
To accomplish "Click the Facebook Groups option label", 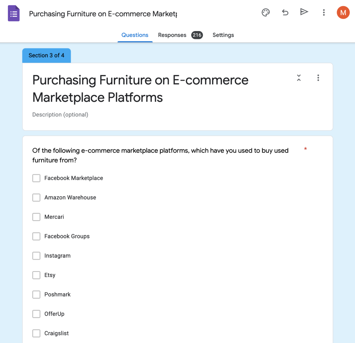I will pyautogui.click(x=67, y=236).
